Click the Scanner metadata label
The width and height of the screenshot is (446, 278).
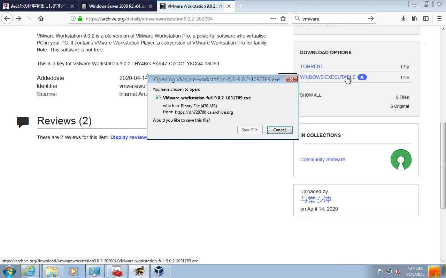click(x=47, y=94)
